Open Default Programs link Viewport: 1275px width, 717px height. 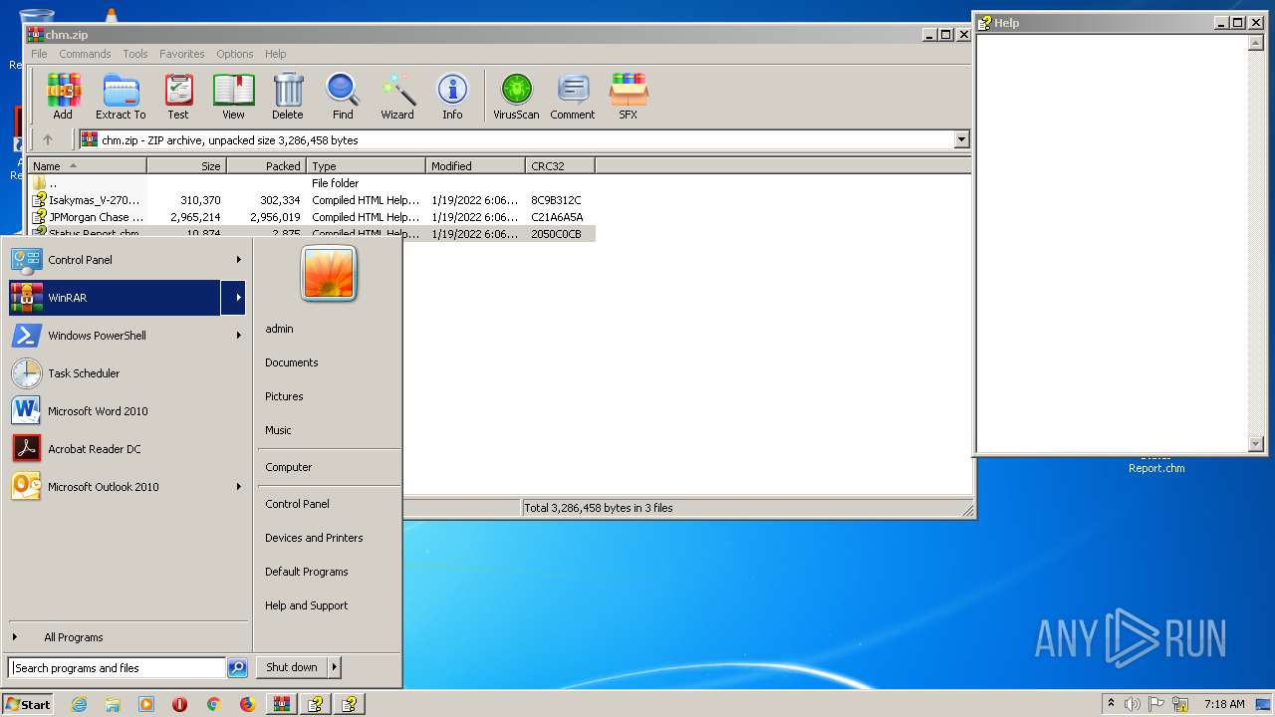coord(306,572)
